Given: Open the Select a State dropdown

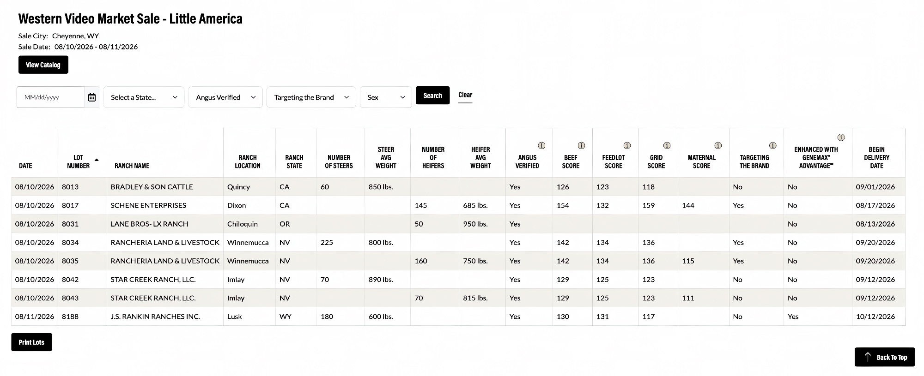Looking at the screenshot, I should click(x=144, y=97).
